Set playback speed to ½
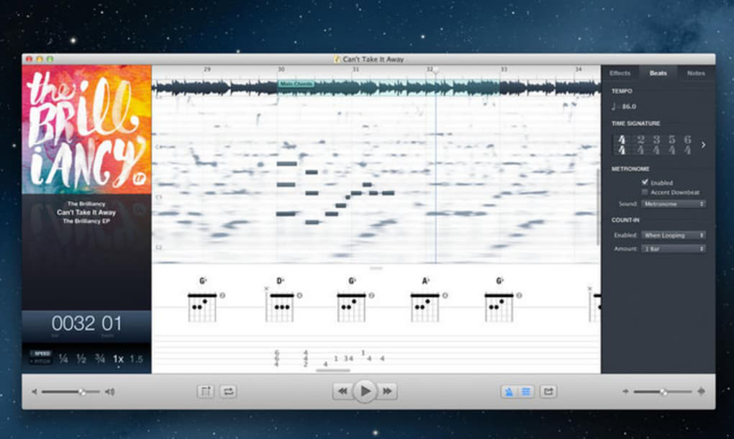 [x=81, y=359]
